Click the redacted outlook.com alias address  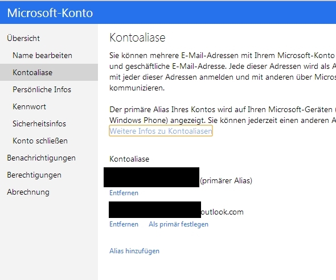coord(155,209)
